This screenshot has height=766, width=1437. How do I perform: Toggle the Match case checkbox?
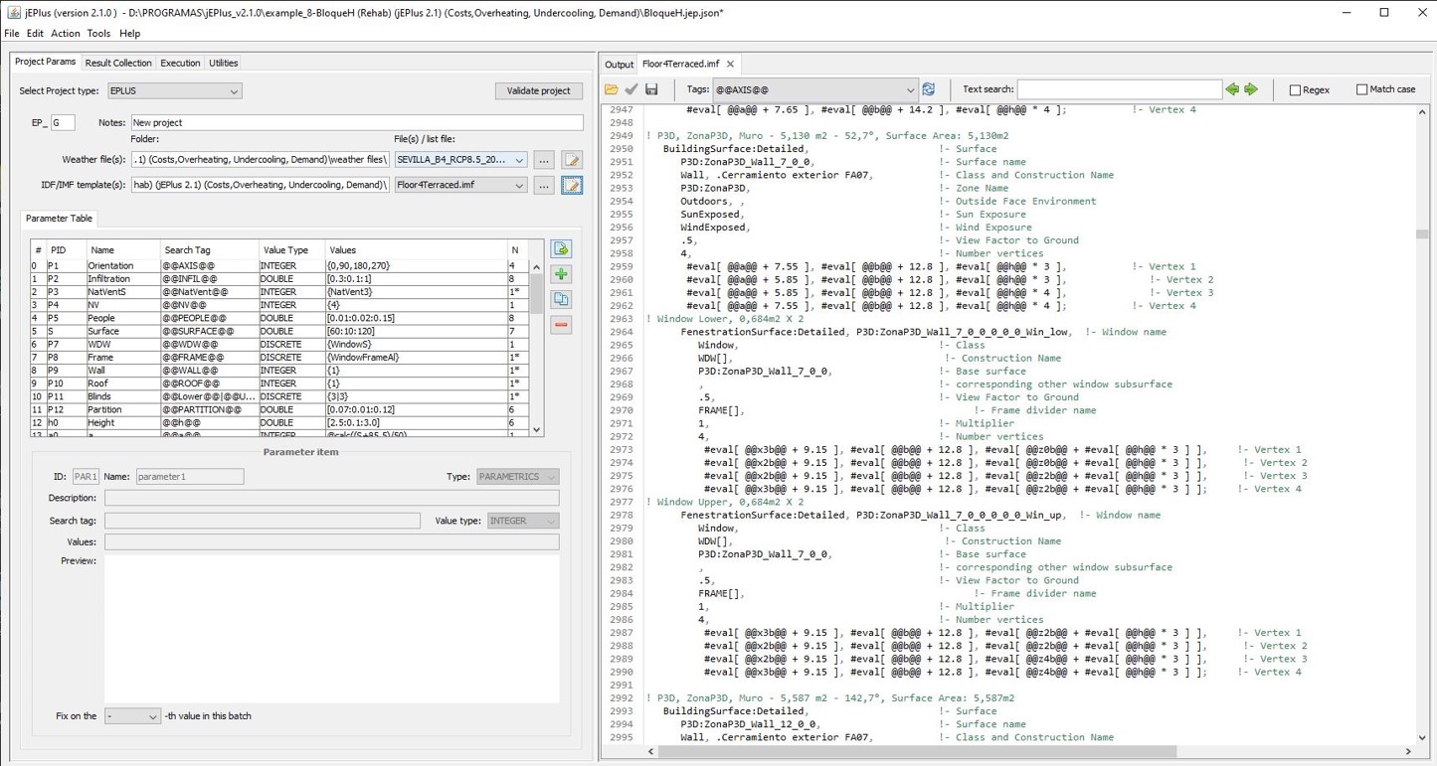[1361, 90]
